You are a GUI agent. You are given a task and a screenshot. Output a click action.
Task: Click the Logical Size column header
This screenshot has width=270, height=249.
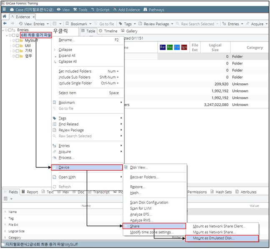click(215, 47)
